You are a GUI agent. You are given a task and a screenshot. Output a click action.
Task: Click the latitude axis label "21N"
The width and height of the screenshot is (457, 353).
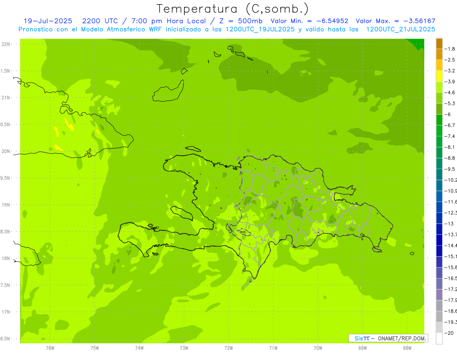(x=5, y=98)
